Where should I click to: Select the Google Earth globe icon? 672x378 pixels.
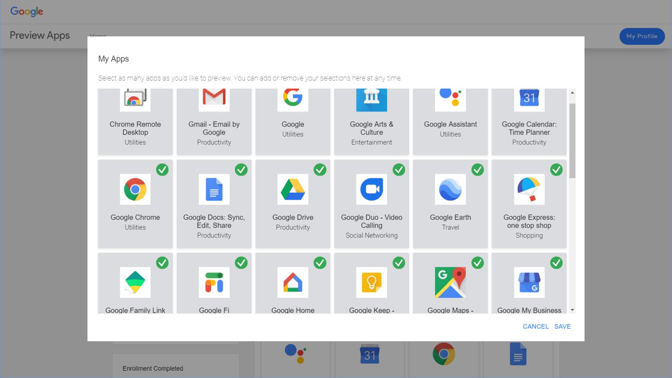point(450,189)
